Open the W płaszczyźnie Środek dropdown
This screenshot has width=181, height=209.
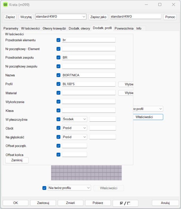(x=74, y=119)
